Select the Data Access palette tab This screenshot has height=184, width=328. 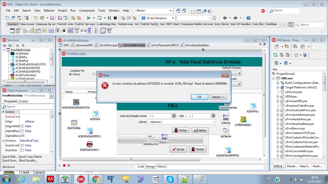point(27,24)
